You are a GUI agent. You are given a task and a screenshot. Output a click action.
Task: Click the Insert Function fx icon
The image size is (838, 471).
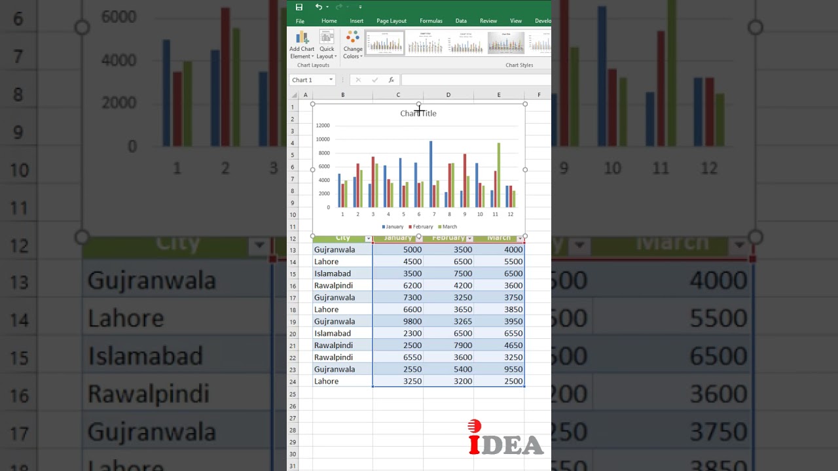click(x=391, y=80)
